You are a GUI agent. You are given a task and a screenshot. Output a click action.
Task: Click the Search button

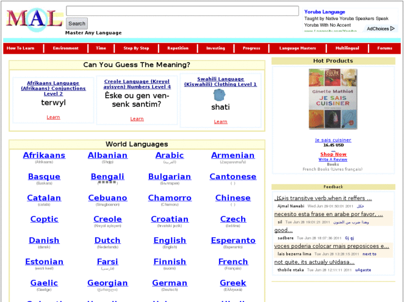coord(77,24)
